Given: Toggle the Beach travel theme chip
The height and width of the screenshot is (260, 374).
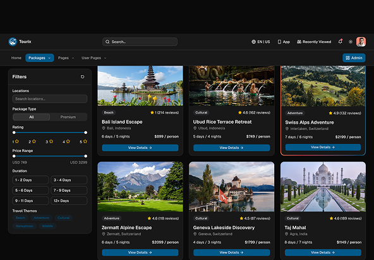Looking at the screenshot, I should pos(20,218).
